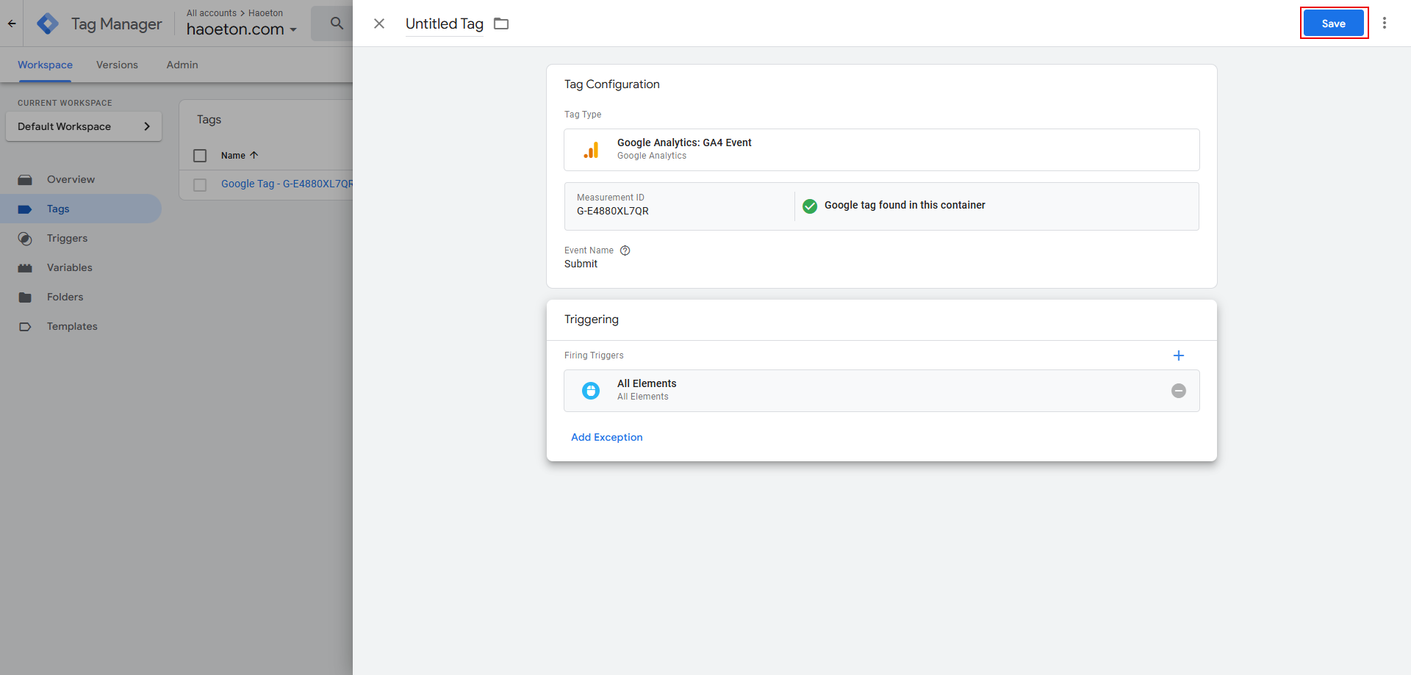The width and height of the screenshot is (1411, 675).
Task: Remove the All Elements trigger with minus icon
Action: [x=1179, y=391]
